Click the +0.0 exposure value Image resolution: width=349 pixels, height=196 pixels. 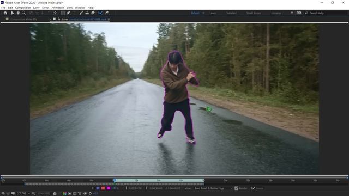point(95,194)
